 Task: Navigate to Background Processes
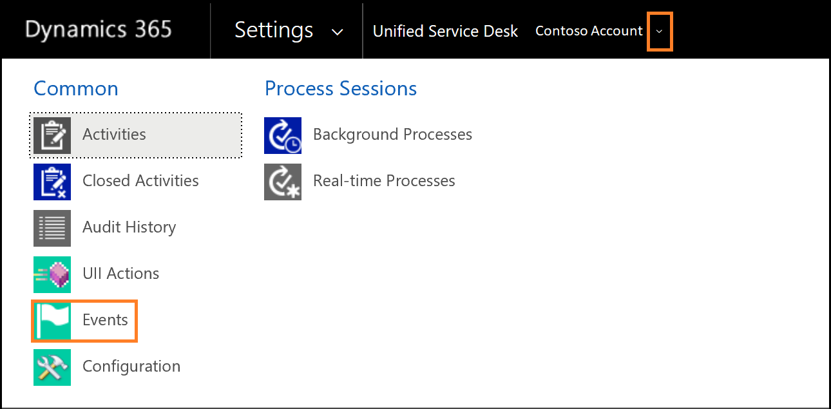coord(392,135)
